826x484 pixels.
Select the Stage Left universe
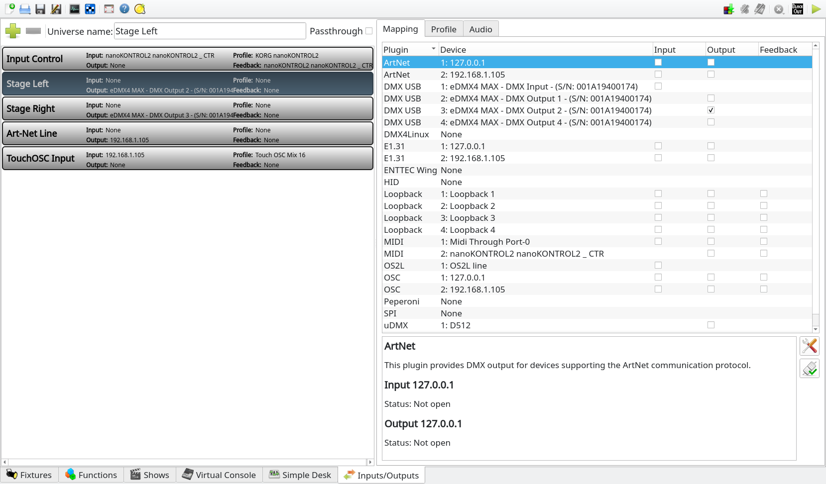coord(188,84)
